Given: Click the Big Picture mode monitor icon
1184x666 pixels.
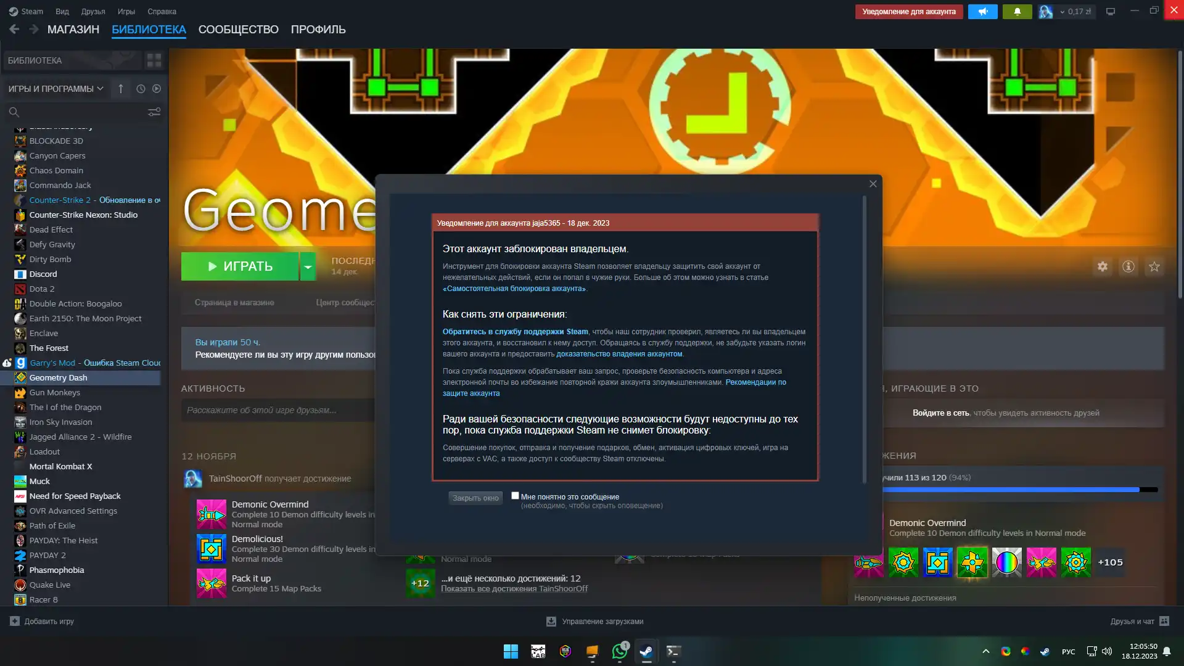Looking at the screenshot, I should [x=1111, y=11].
